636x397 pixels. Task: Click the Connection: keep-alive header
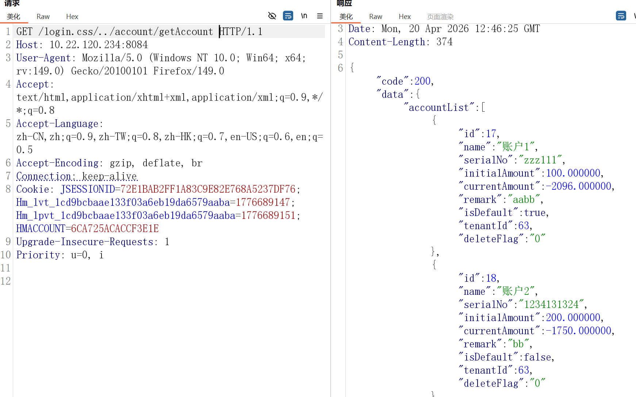tap(77, 176)
